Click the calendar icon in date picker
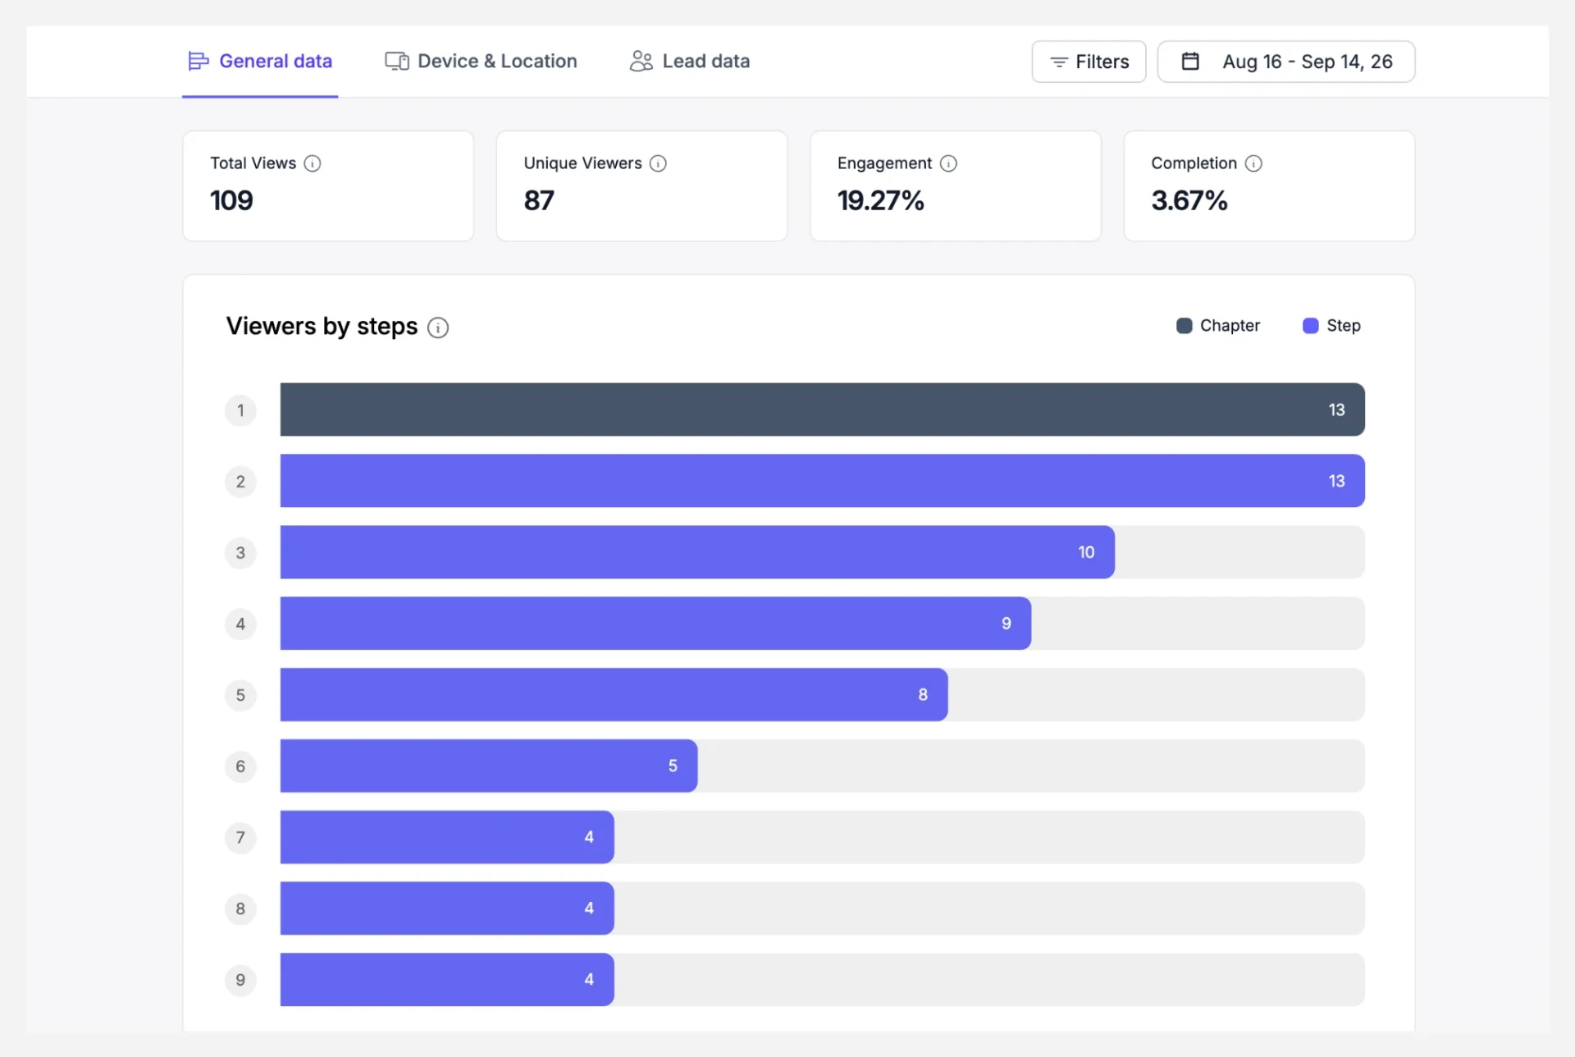This screenshot has width=1575, height=1057. click(x=1190, y=62)
